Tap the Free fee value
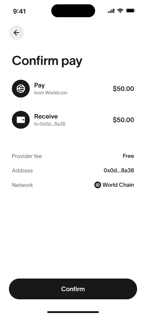 pyautogui.click(x=129, y=156)
